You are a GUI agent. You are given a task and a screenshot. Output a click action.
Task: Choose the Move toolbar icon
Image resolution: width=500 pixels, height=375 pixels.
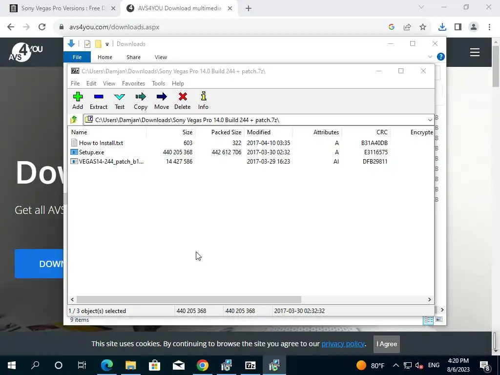162,101
